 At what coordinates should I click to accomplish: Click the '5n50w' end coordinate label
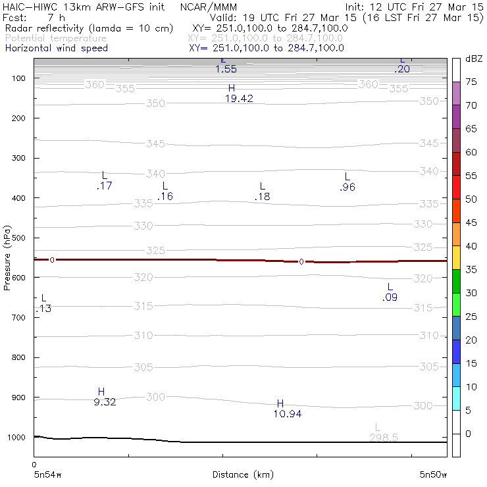[433, 474]
